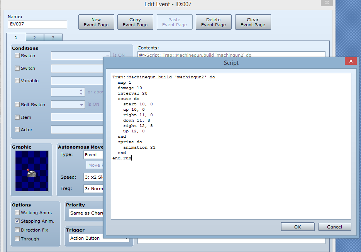Toggle the Variable condition checkbox
This screenshot has width=361, height=252.
[x=17, y=81]
